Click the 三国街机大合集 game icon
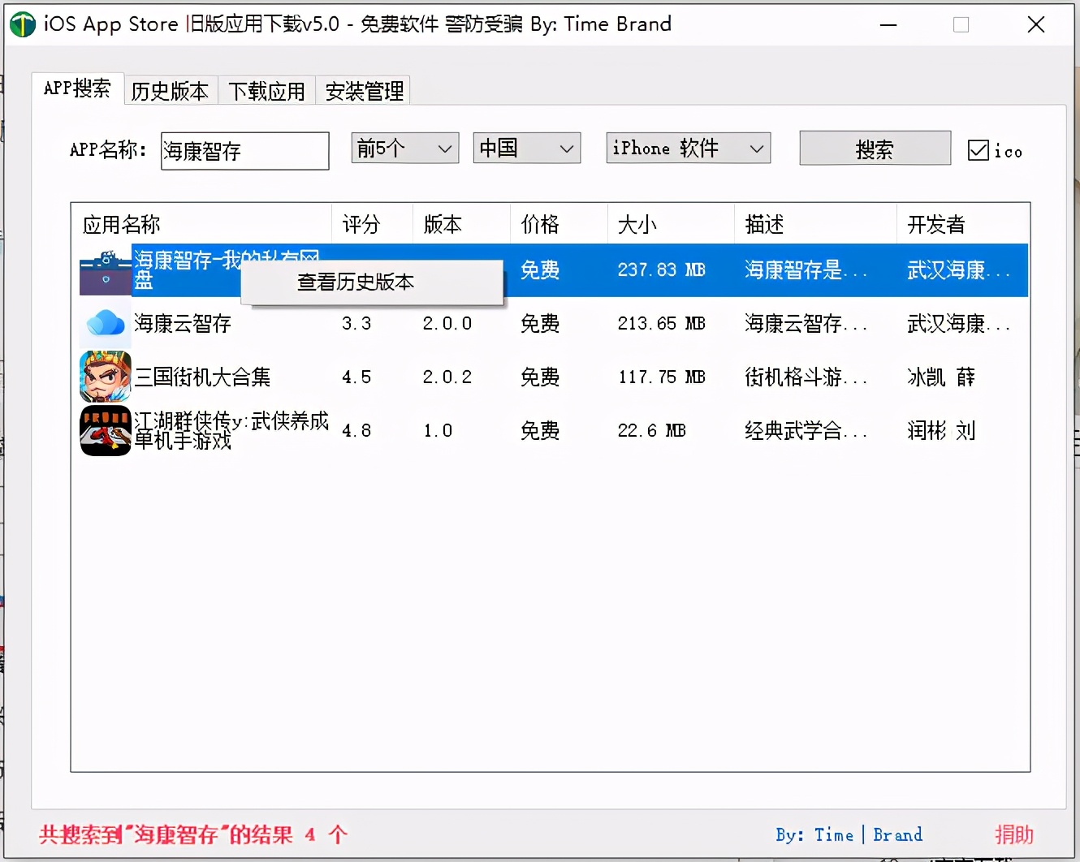 104,377
